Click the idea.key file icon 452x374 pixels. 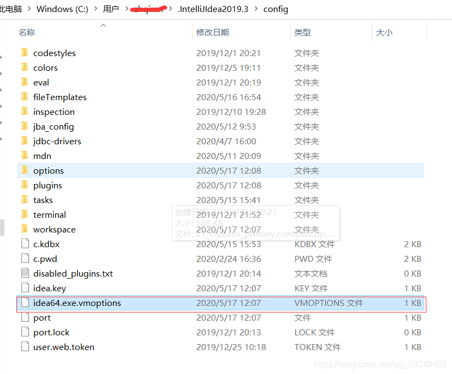pyautogui.click(x=25, y=287)
